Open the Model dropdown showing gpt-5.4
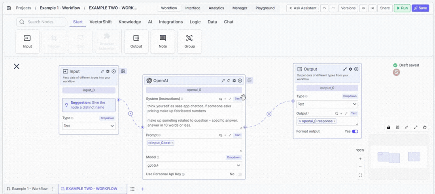Screen dimensions: 435x194 tap(194, 165)
